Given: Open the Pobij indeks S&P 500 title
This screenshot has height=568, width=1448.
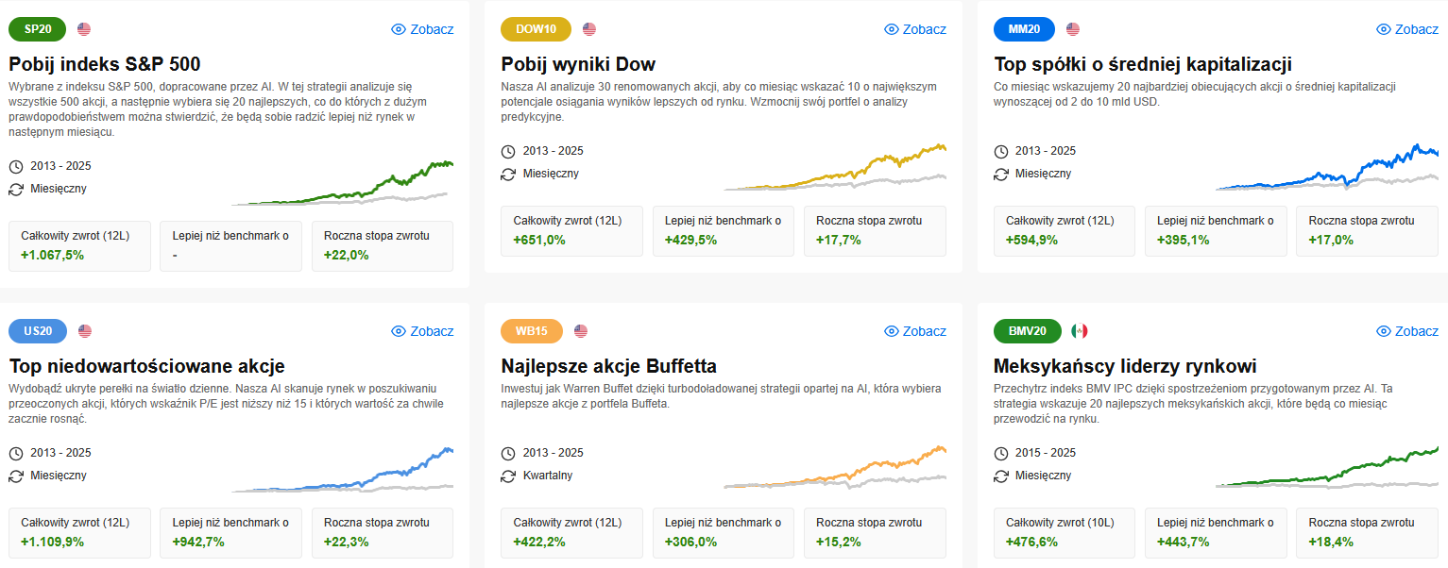Looking at the screenshot, I should click(105, 64).
